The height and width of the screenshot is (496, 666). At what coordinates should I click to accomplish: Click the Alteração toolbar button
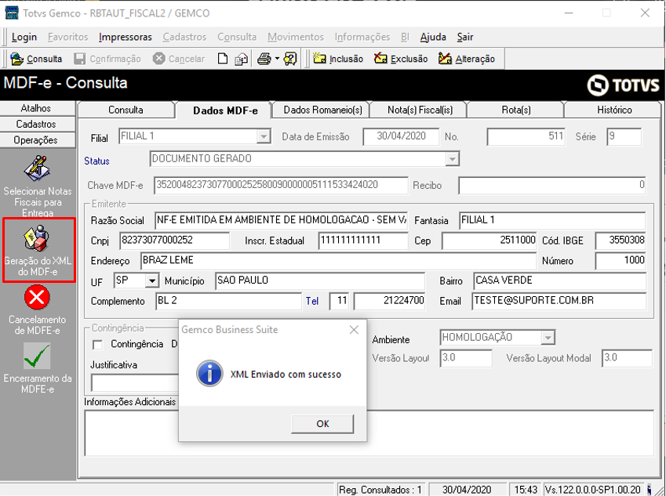pyautogui.click(x=467, y=59)
